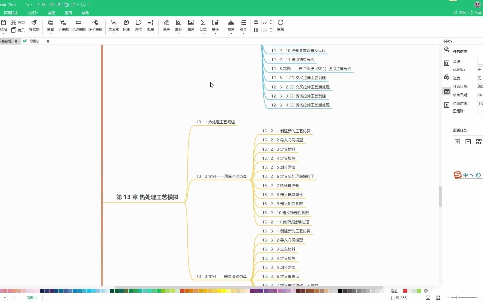483x302 pixels.
Task: Open the 优先级 priority dropdown
Action: click(480, 70)
